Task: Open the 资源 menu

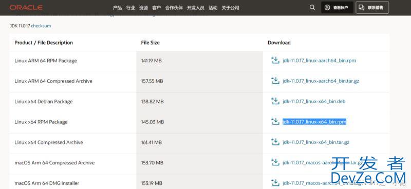Action: pyautogui.click(x=144, y=8)
